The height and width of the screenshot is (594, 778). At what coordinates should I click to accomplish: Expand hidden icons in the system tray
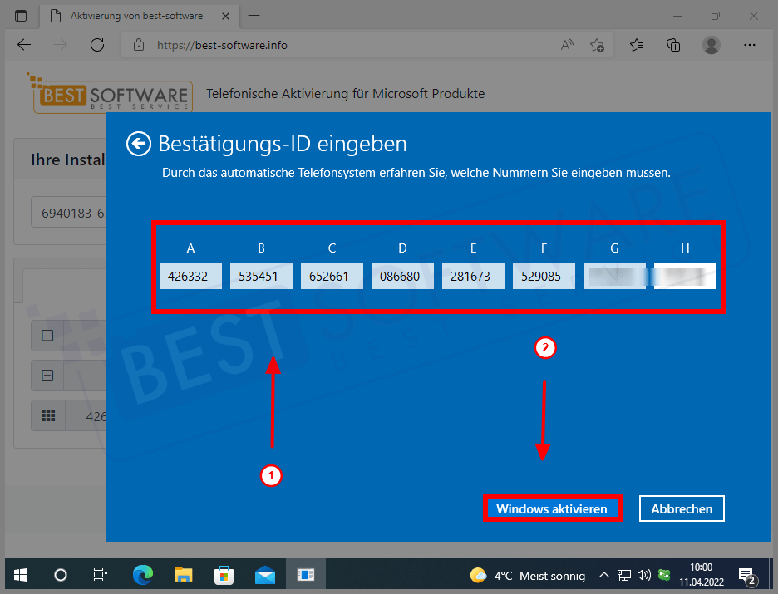[x=604, y=574]
